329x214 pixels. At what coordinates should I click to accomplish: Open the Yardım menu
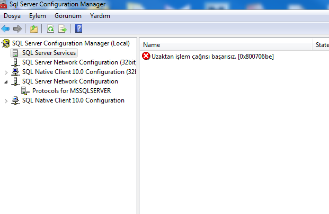pyautogui.click(x=100, y=16)
